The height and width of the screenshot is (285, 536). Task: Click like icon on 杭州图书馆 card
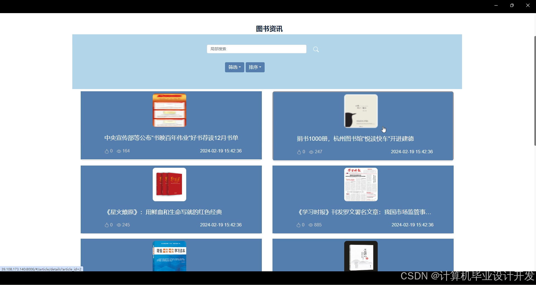click(x=299, y=152)
